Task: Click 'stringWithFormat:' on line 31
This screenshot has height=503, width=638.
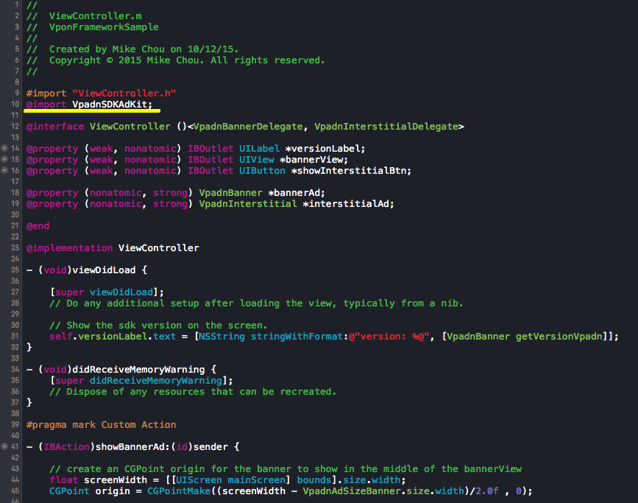Action: coord(299,337)
